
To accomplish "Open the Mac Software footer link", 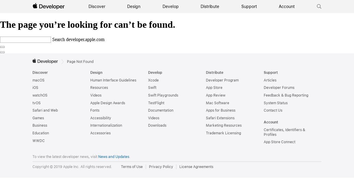I will click(217, 103).
